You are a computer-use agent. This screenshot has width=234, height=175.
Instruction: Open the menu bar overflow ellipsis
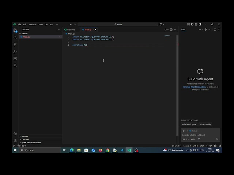(57, 24)
